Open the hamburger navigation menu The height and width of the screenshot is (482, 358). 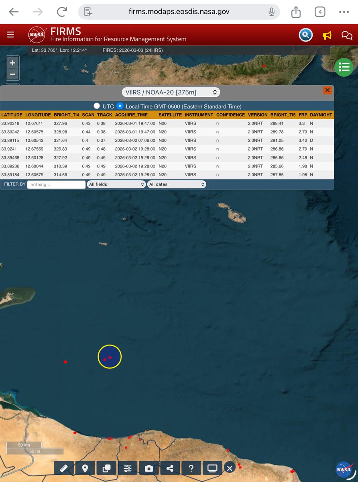pos(10,35)
